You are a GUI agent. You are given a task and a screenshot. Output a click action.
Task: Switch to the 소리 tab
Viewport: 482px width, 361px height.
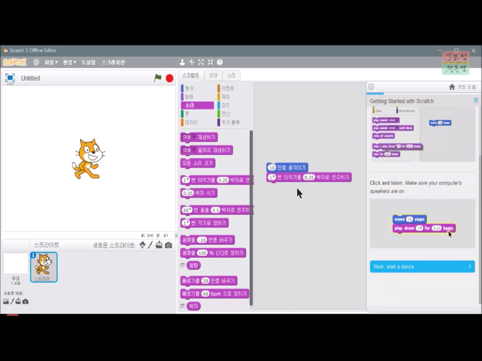tap(231, 75)
